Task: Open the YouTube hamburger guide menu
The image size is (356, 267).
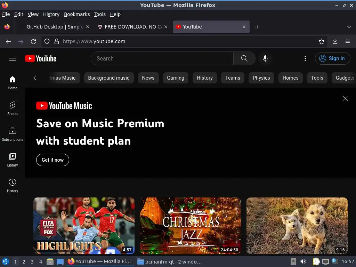Action: click(x=13, y=58)
